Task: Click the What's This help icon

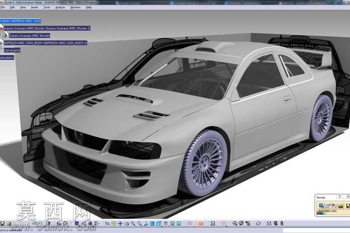Action: click(49, 224)
